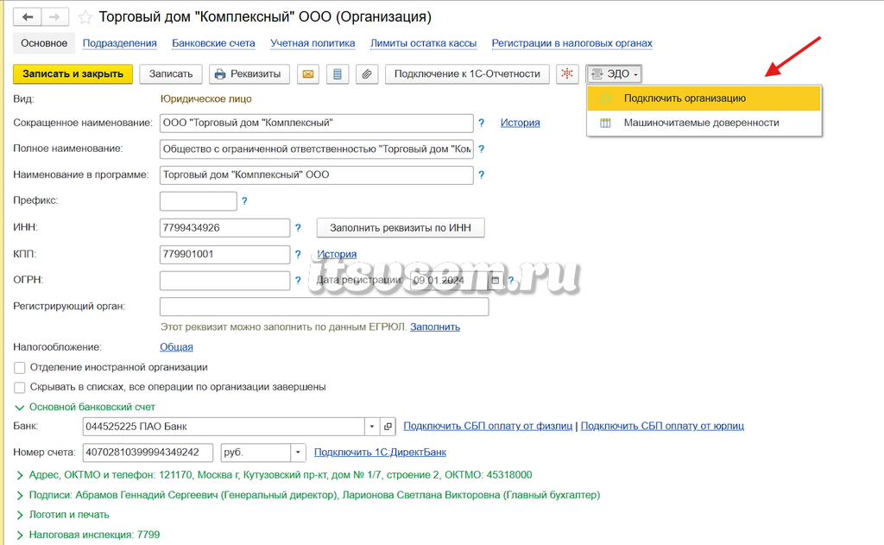Click the paperclip attached files icon
Screen dimensions: 884x545
click(366, 74)
